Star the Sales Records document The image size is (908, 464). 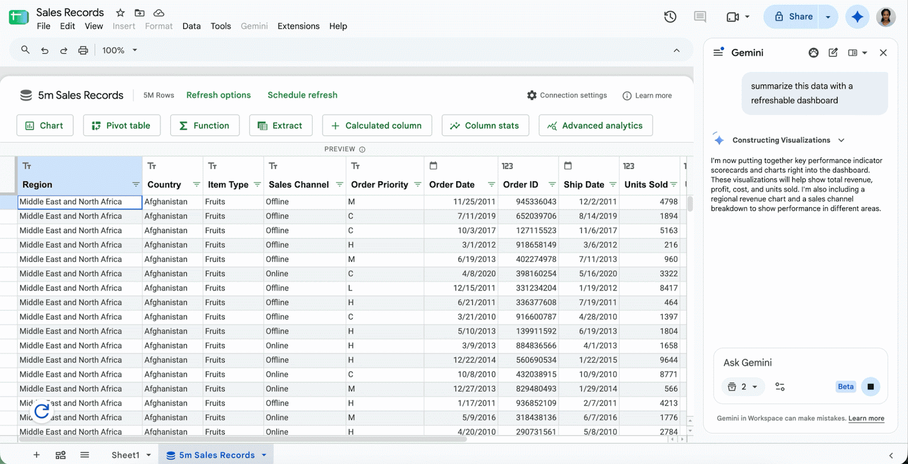(120, 12)
